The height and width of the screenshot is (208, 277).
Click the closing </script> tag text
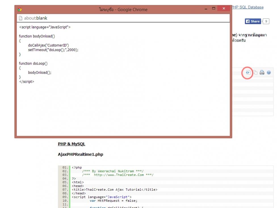[27, 82]
